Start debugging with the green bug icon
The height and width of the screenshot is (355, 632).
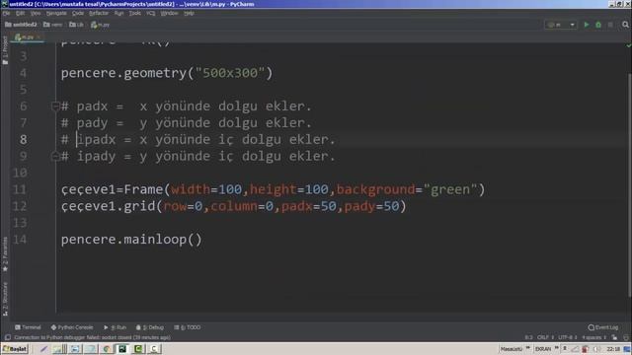(x=598, y=25)
